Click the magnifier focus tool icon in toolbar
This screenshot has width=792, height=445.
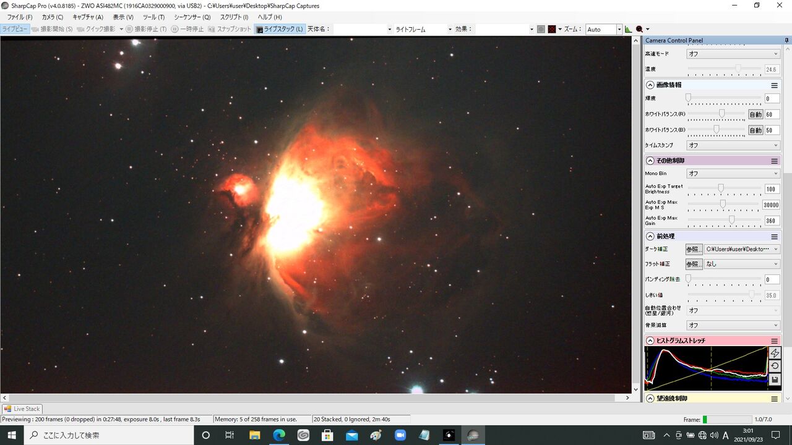tap(640, 29)
